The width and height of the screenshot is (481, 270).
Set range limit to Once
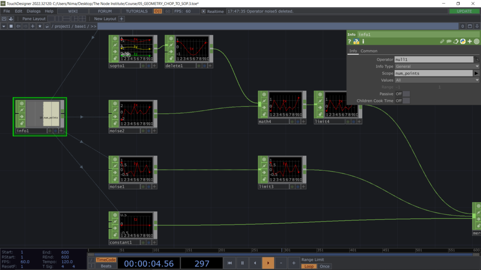point(325,266)
